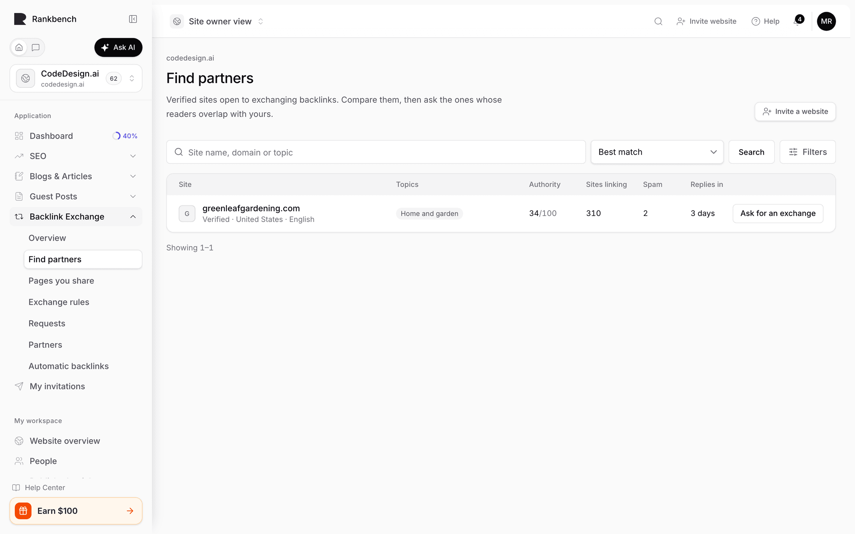Switch the Site owner view selector
Image resolution: width=855 pixels, height=534 pixels.
pos(218,21)
